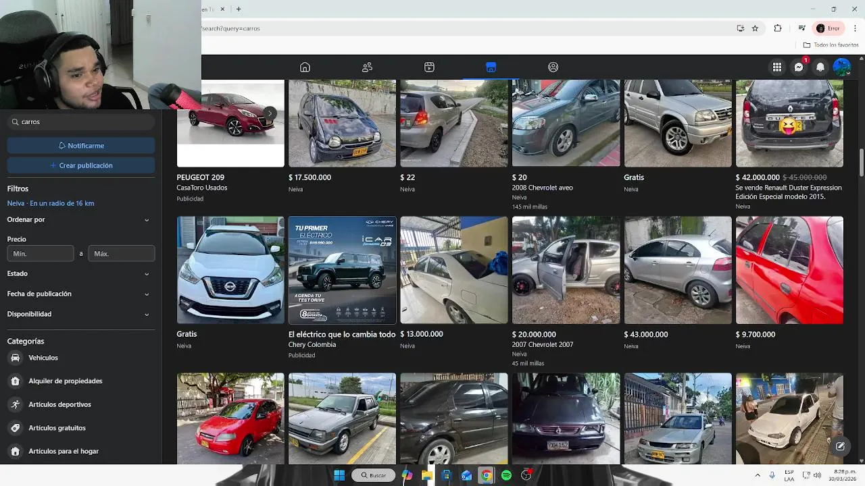
Task: Open the notifications bell
Action: pos(820,67)
